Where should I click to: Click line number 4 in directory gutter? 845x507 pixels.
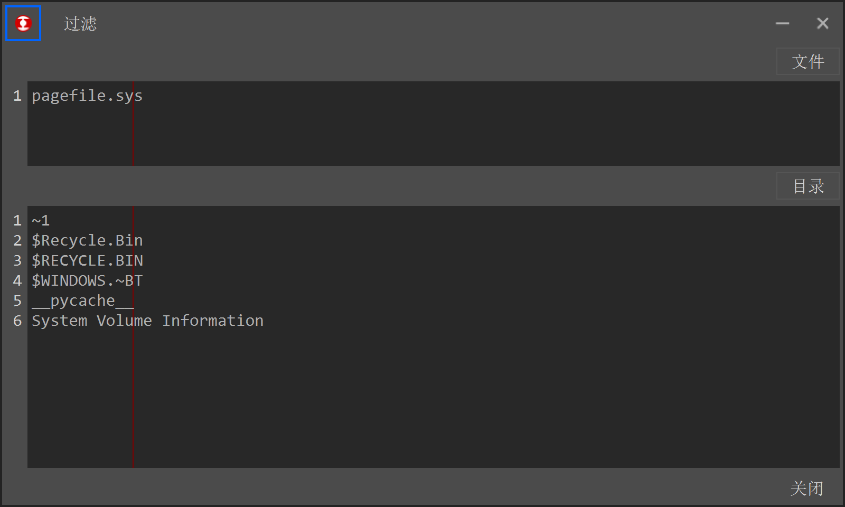coord(17,281)
